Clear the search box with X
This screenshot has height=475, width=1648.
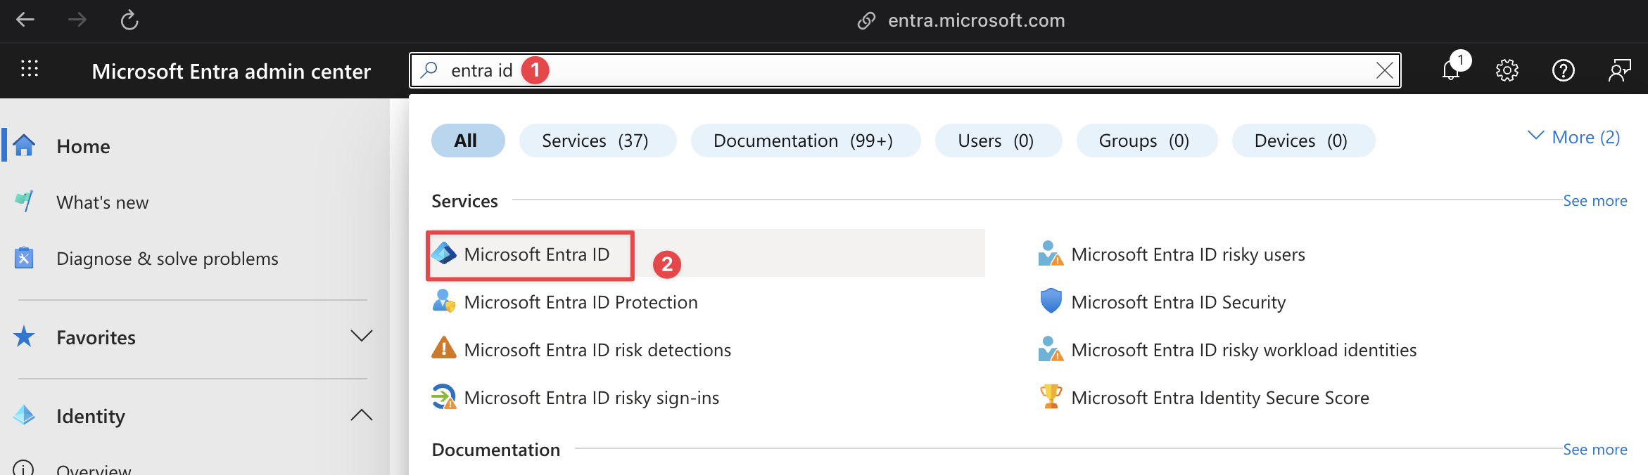pyautogui.click(x=1384, y=70)
